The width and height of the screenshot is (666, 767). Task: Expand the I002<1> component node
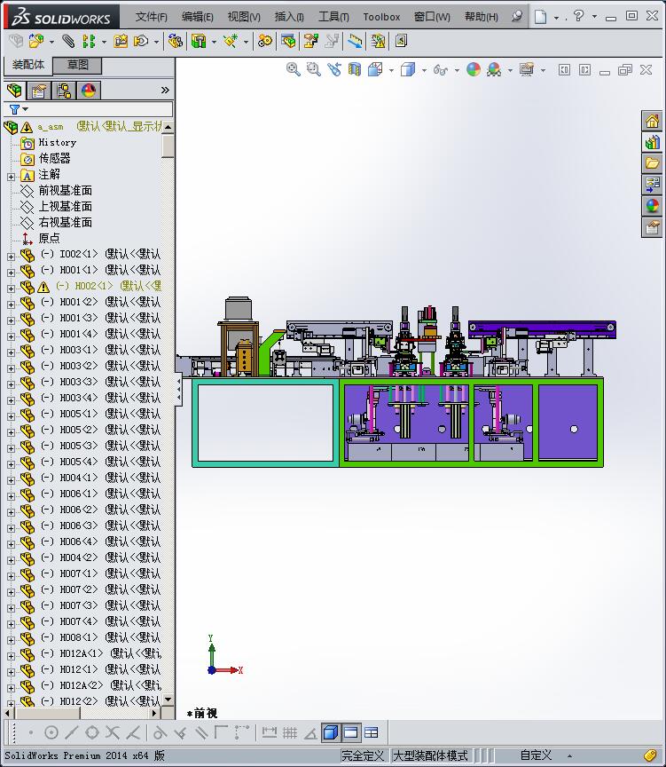[12, 257]
